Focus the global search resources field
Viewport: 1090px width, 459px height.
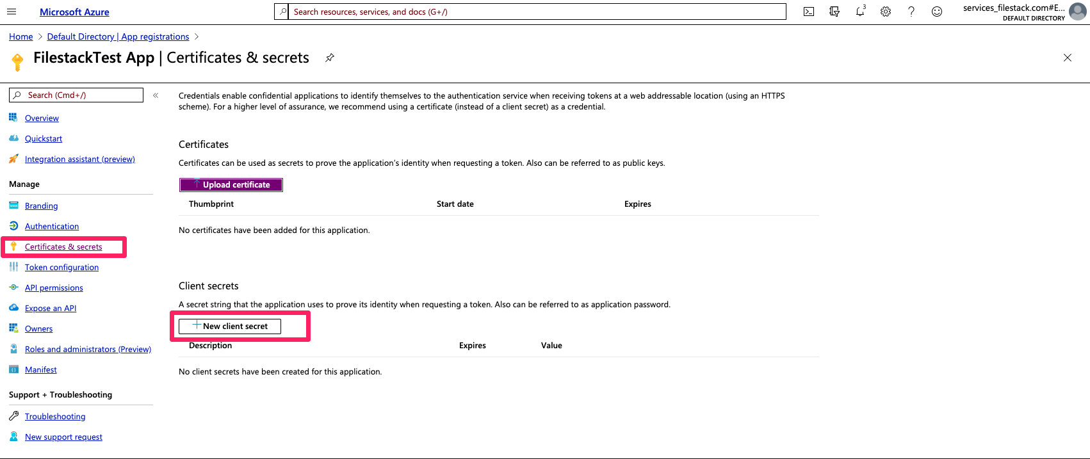click(530, 12)
